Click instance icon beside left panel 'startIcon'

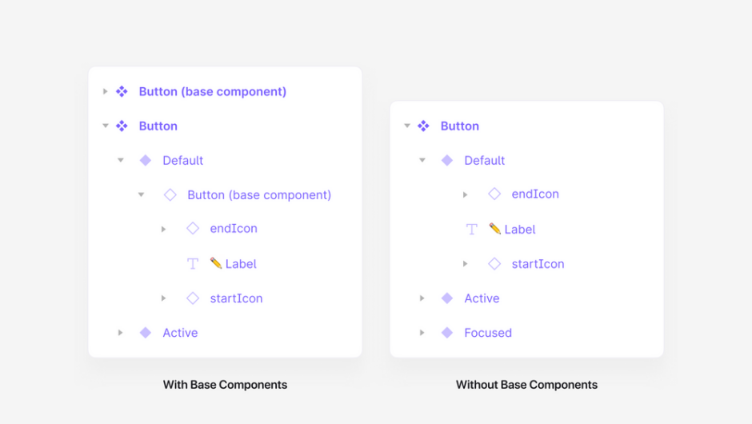pos(193,298)
